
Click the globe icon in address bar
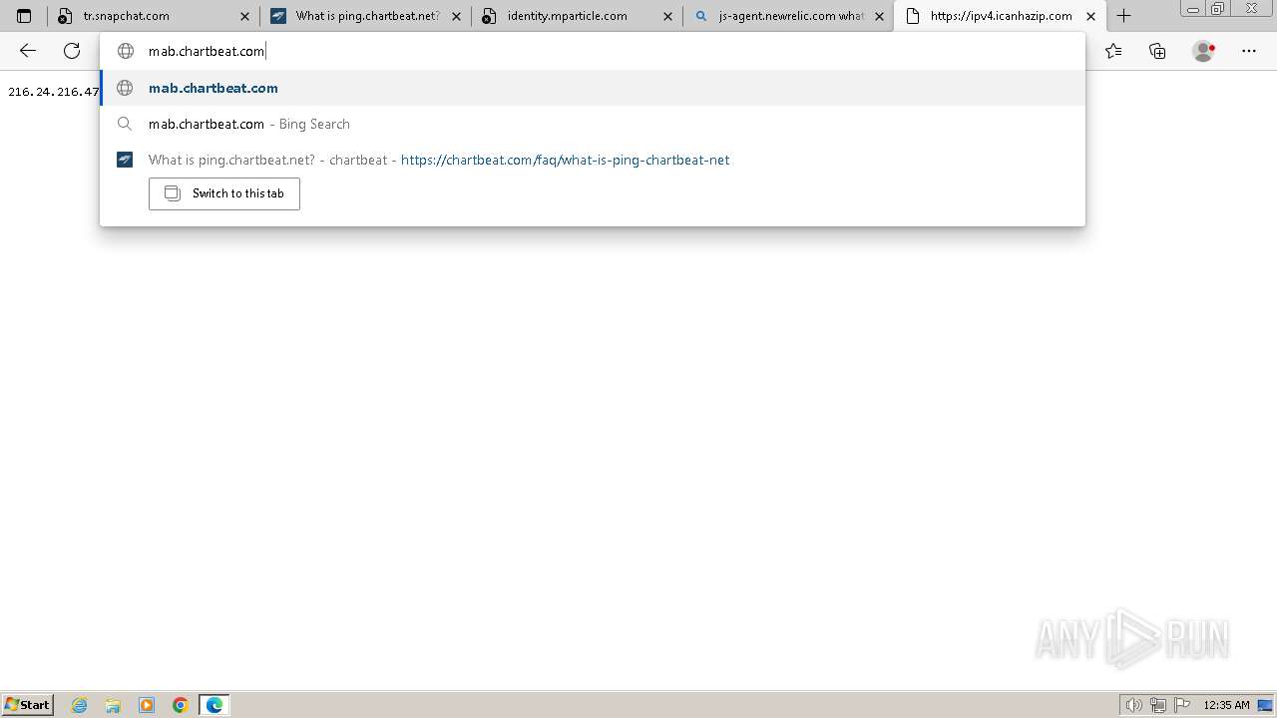(125, 51)
